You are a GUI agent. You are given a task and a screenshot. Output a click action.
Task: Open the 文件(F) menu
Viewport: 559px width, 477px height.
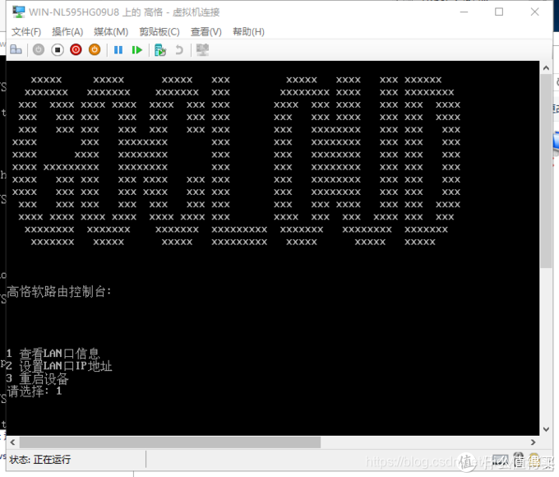[x=26, y=32]
